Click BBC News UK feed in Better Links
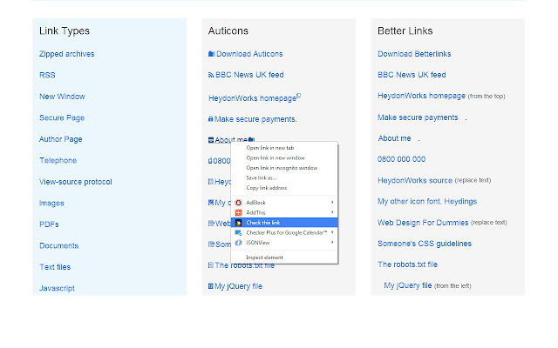 point(412,75)
